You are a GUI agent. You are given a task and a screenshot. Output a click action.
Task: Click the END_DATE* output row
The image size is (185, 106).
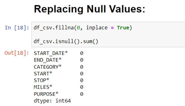59,60
